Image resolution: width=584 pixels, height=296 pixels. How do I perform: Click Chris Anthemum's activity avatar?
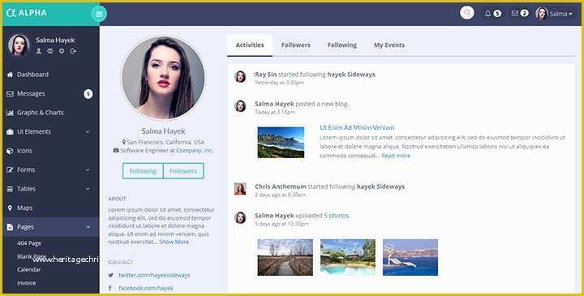[240, 188]
